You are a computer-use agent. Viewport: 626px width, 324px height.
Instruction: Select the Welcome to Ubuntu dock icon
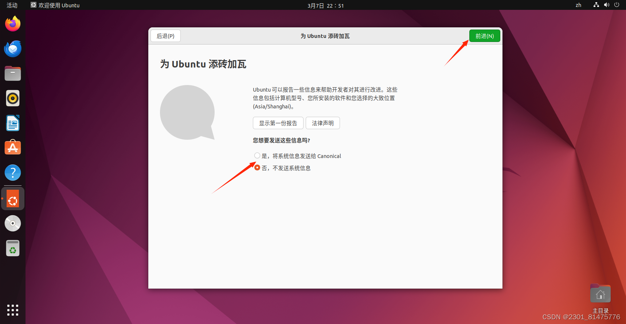(x=13, y=199)
